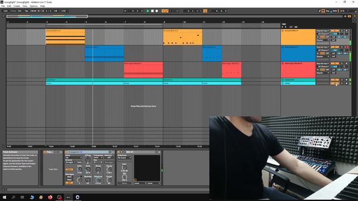The width and height of the screenshot is (358, 201).
Task: Solo the Arturia Mini V track
Action: point(342,31)
